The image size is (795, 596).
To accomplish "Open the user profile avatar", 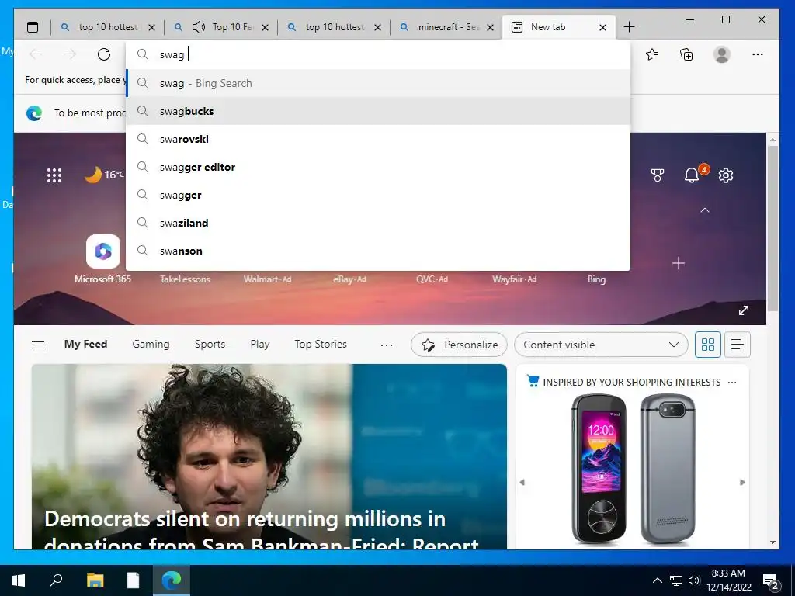I will point(722,54).
